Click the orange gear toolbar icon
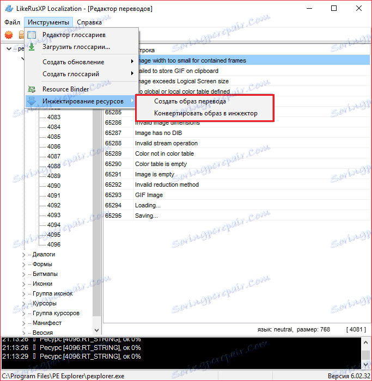 point(9,35)
